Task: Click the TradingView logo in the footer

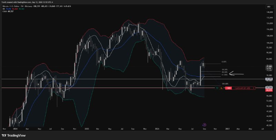Action: pos(14,136)
